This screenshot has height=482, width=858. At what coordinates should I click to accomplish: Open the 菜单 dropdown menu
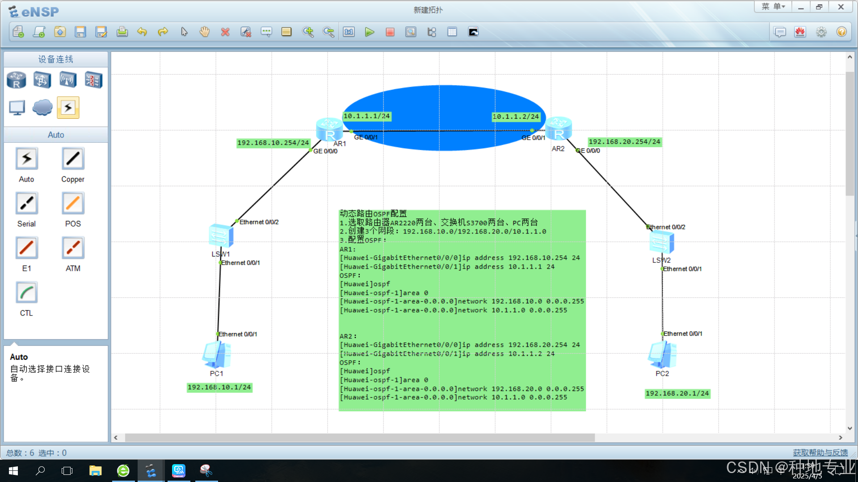click(773, 7)
